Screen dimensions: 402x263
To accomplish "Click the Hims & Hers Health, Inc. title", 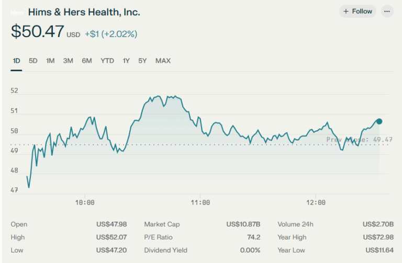I will coord(84,12).
